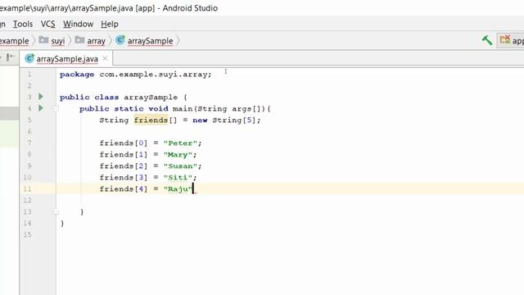Run the arraySample class from gutter arrow
Viewport: 524px width, 295px height.
[x=41, y=97]
